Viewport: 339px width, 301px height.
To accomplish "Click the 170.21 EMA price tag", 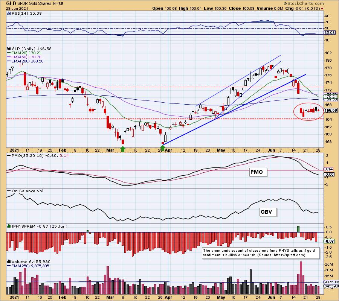I will 331,97.
